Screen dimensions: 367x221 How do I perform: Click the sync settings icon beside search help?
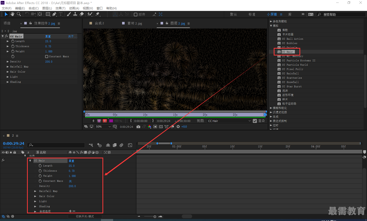(311, 15)
